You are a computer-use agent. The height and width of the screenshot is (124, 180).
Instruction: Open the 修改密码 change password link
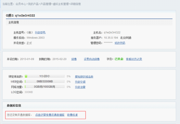(x=120, y=43)
